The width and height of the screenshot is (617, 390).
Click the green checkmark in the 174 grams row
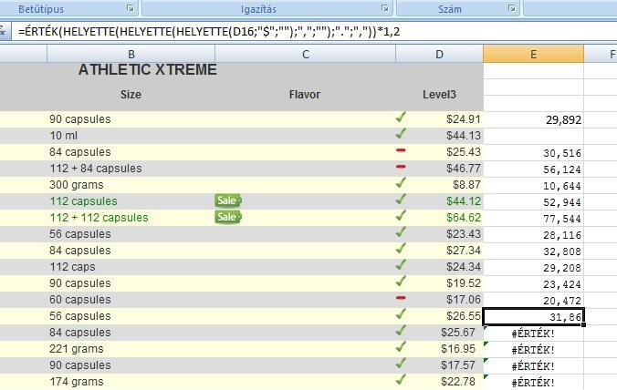pos(401,379)
